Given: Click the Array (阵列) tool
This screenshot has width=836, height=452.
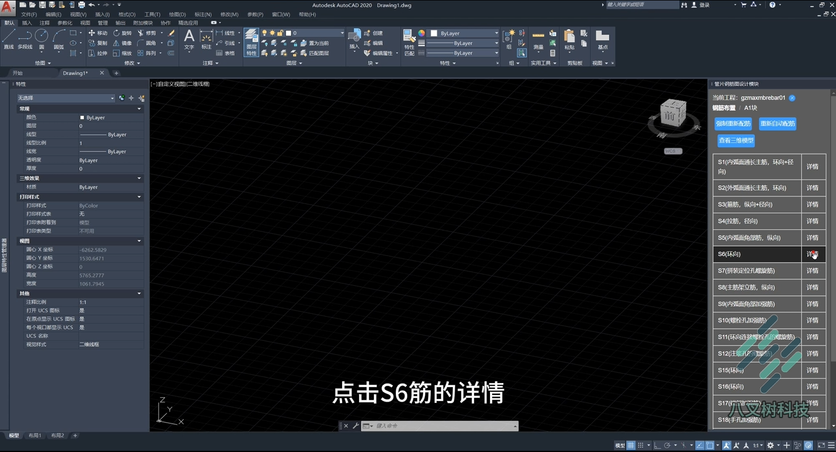Looking at the screenshot, I should [x=147, y=53].
